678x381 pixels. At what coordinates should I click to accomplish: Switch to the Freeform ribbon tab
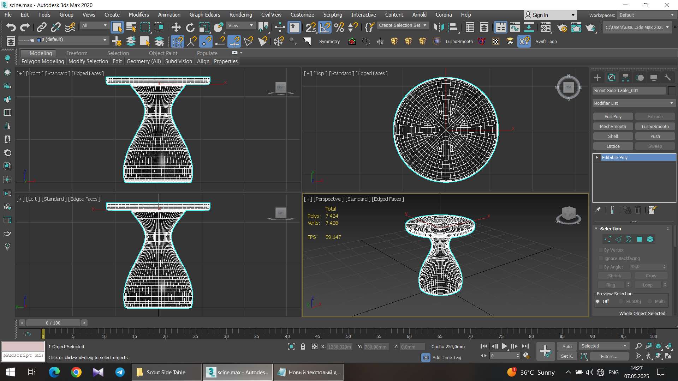tap(77, 53)
